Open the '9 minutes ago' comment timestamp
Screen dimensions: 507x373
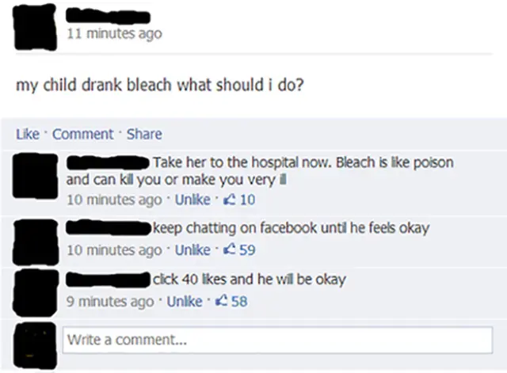click(110, 302)
